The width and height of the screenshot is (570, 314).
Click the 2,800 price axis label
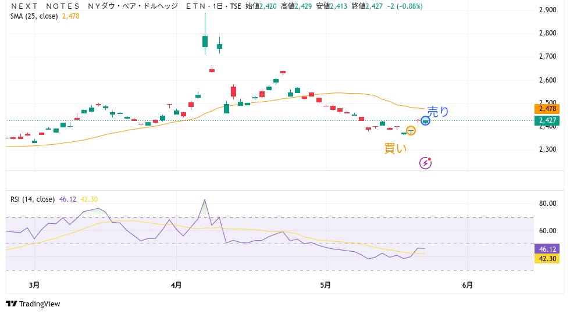[x=547, y=33]
